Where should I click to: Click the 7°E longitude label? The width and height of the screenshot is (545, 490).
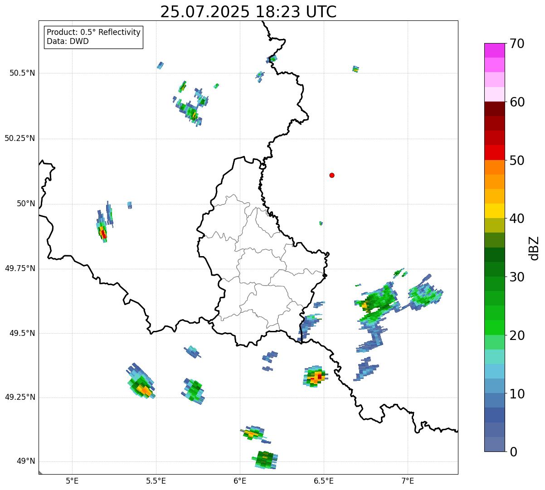click(408, 480)
